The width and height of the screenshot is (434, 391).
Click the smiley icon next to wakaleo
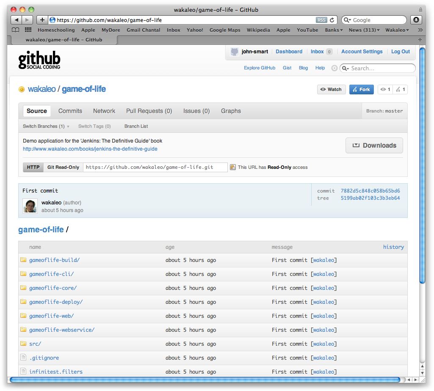click(22, 89)
